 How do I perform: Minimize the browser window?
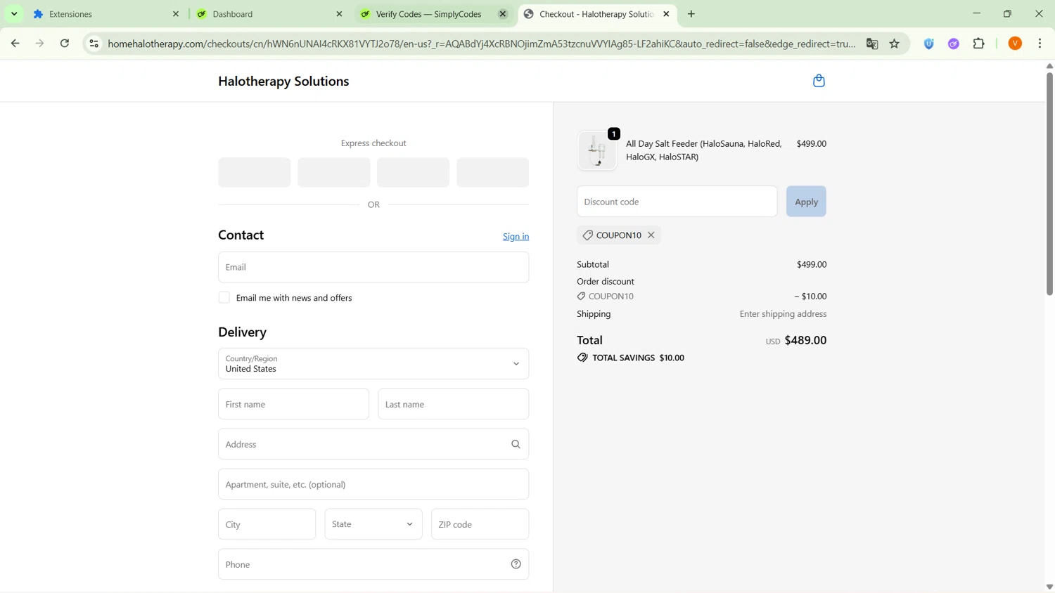pos(976,14)
